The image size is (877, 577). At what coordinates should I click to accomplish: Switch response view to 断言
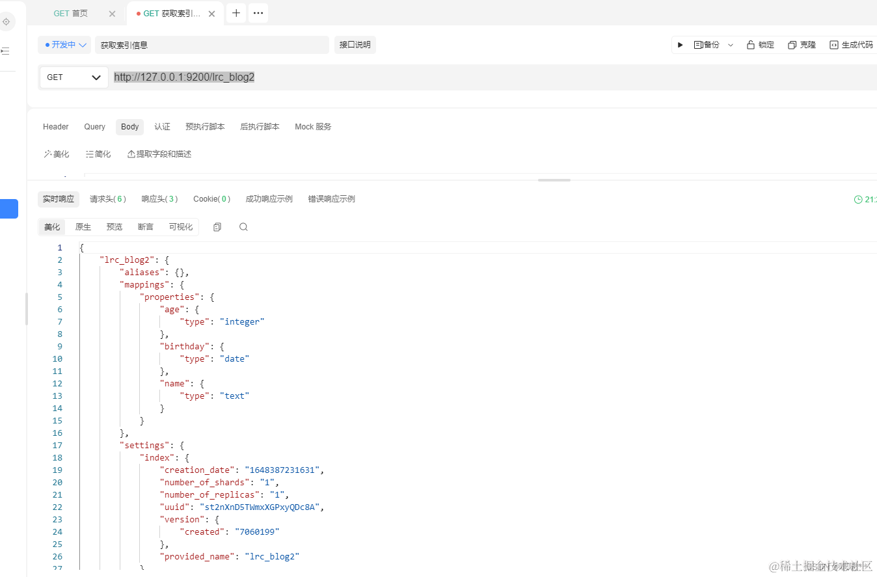click(x=146, y=227)
